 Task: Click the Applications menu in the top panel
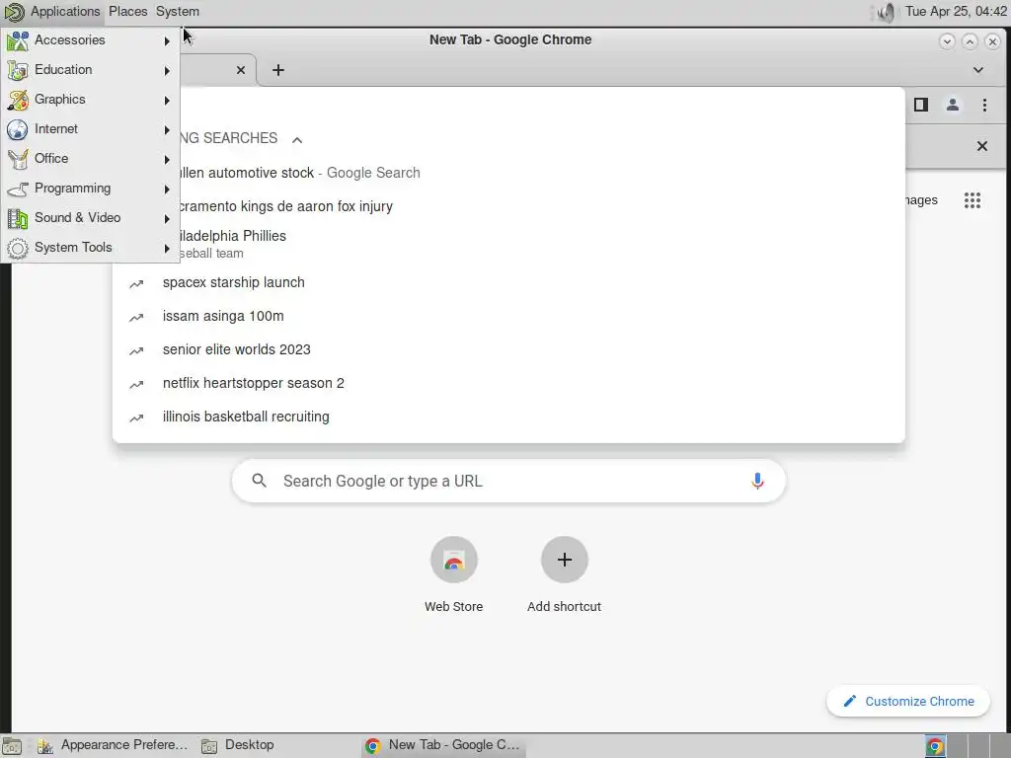tap(52, 12)
